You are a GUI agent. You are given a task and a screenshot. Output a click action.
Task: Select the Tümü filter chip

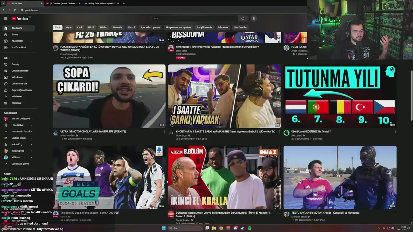pyautogui.click(x=57, y=27)
